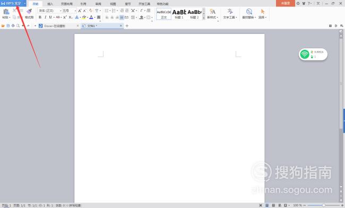Viewport: 345px width, 208px height.
Task: Click the Numbering list icon
Action: coord(114,10)
